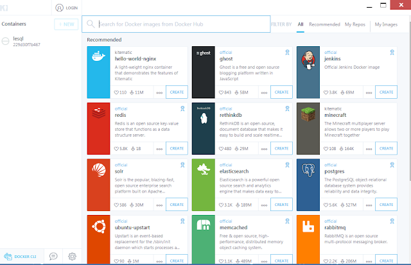Create the rethinkdb container
The height and width of the screenshot is (265, 411).
tap(281, 148)
